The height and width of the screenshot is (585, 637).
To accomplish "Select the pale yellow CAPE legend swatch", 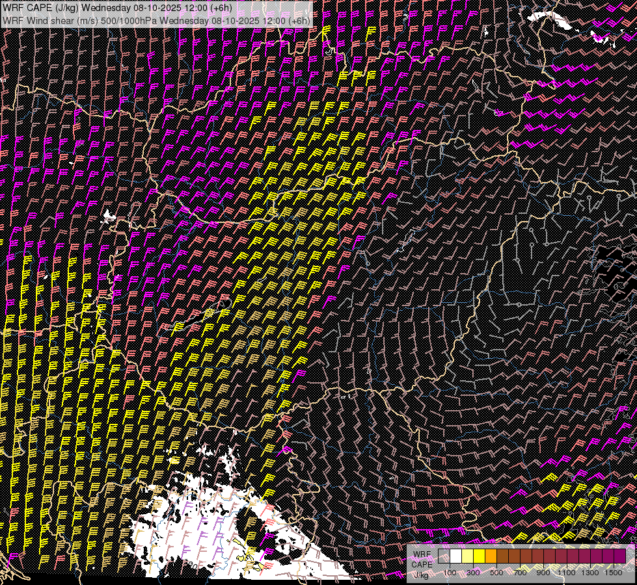I will (x=468, y=556).
